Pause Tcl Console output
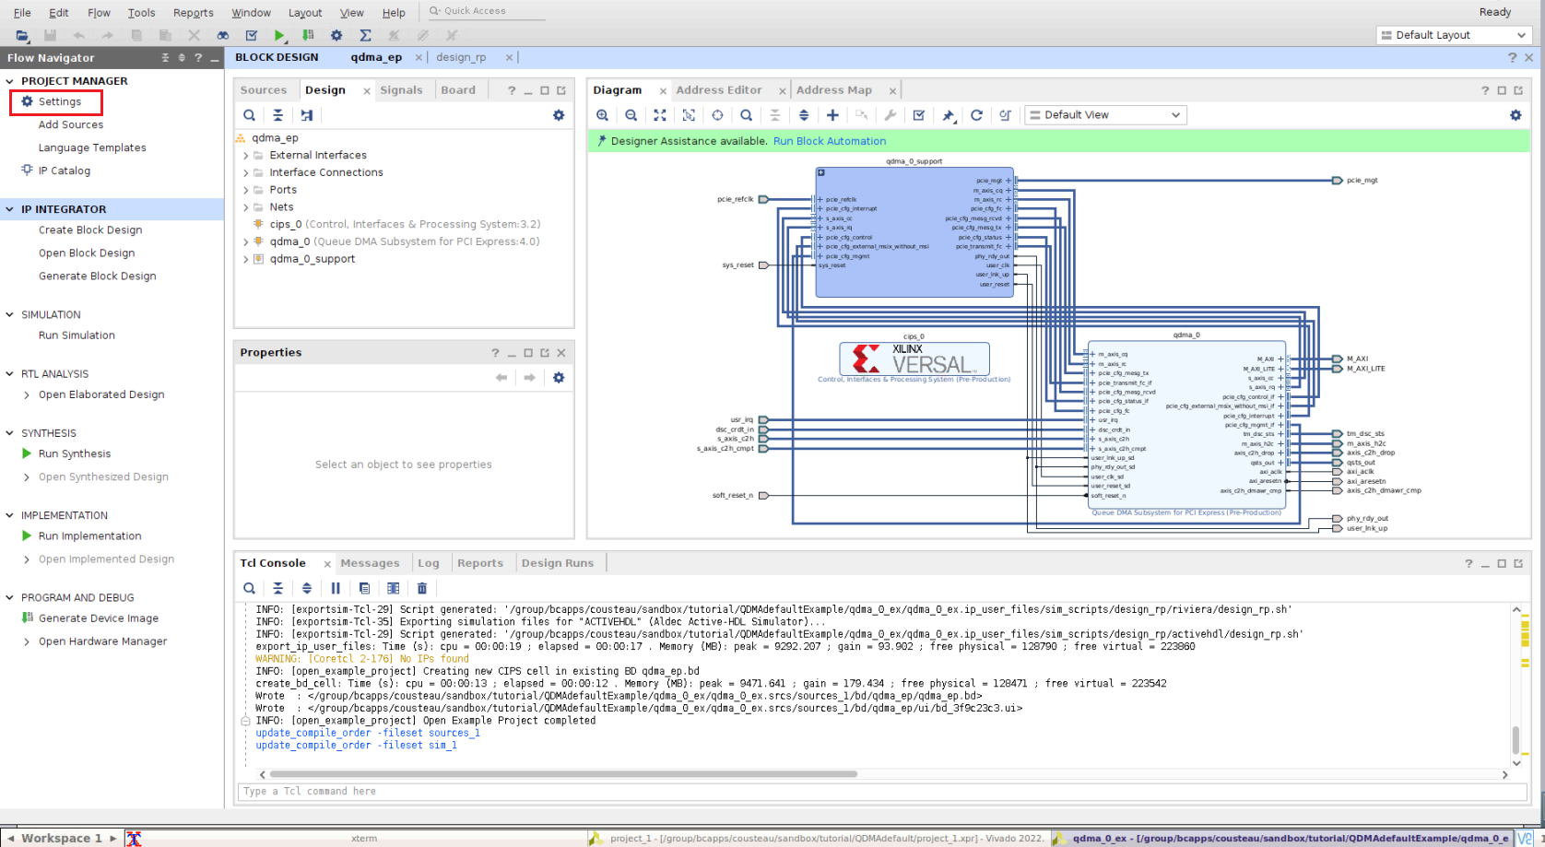The image size is (1545, 847). tap(336, 588)
